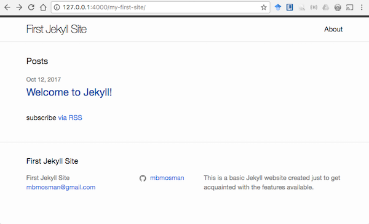369x224 pixels.
Task: Click the basic Jekyll website description text
Action: [272, 183]
